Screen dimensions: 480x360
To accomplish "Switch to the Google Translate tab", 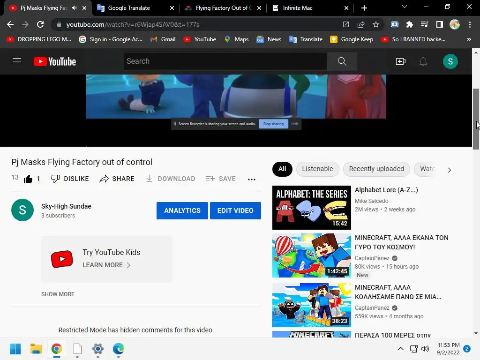I will (x=135, y=8).
